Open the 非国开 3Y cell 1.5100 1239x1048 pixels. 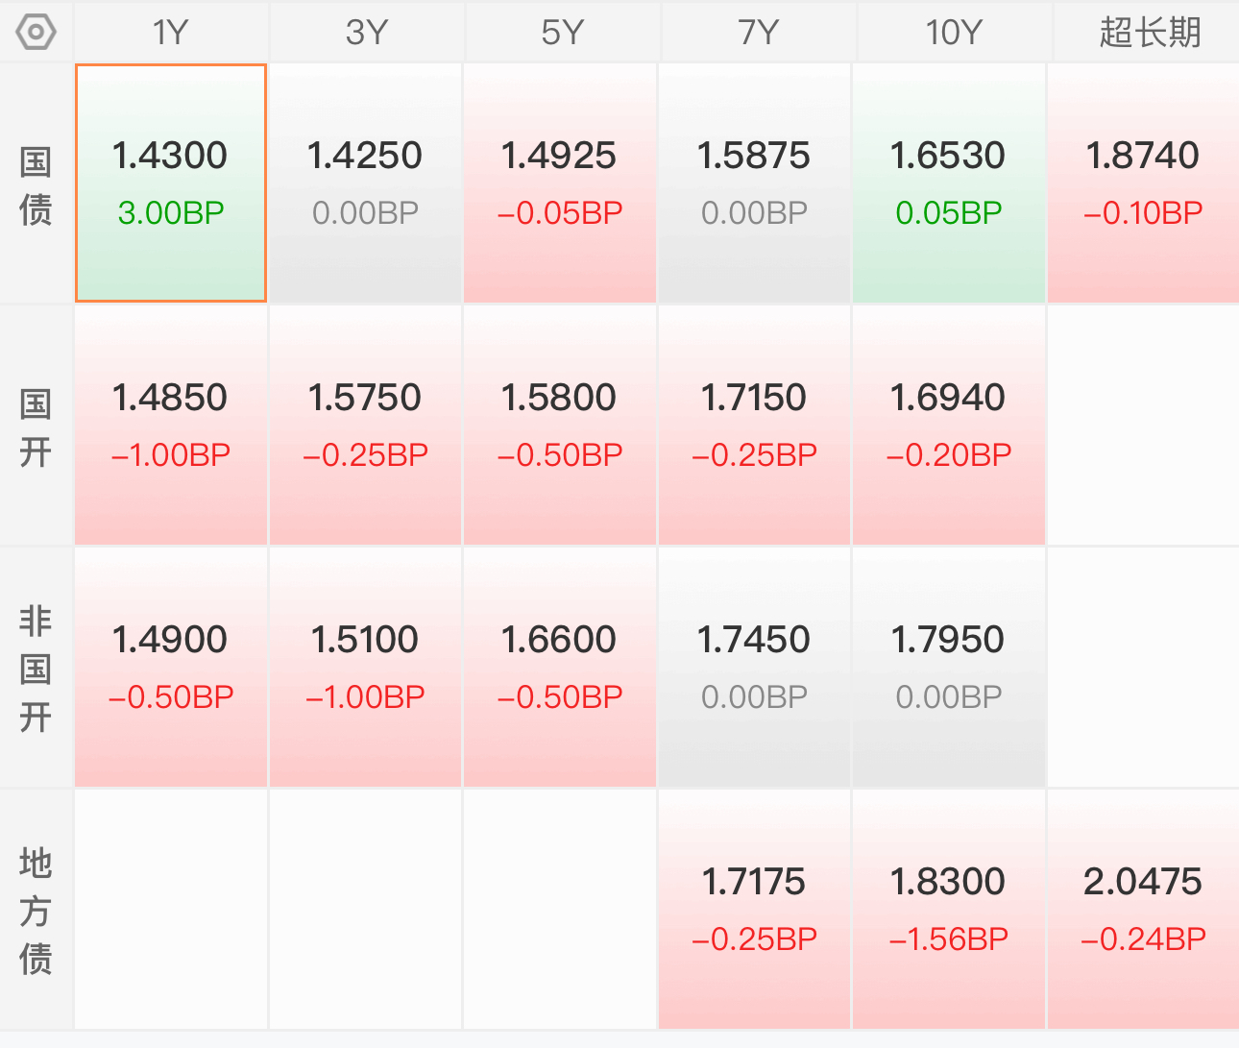coord(365,668)
